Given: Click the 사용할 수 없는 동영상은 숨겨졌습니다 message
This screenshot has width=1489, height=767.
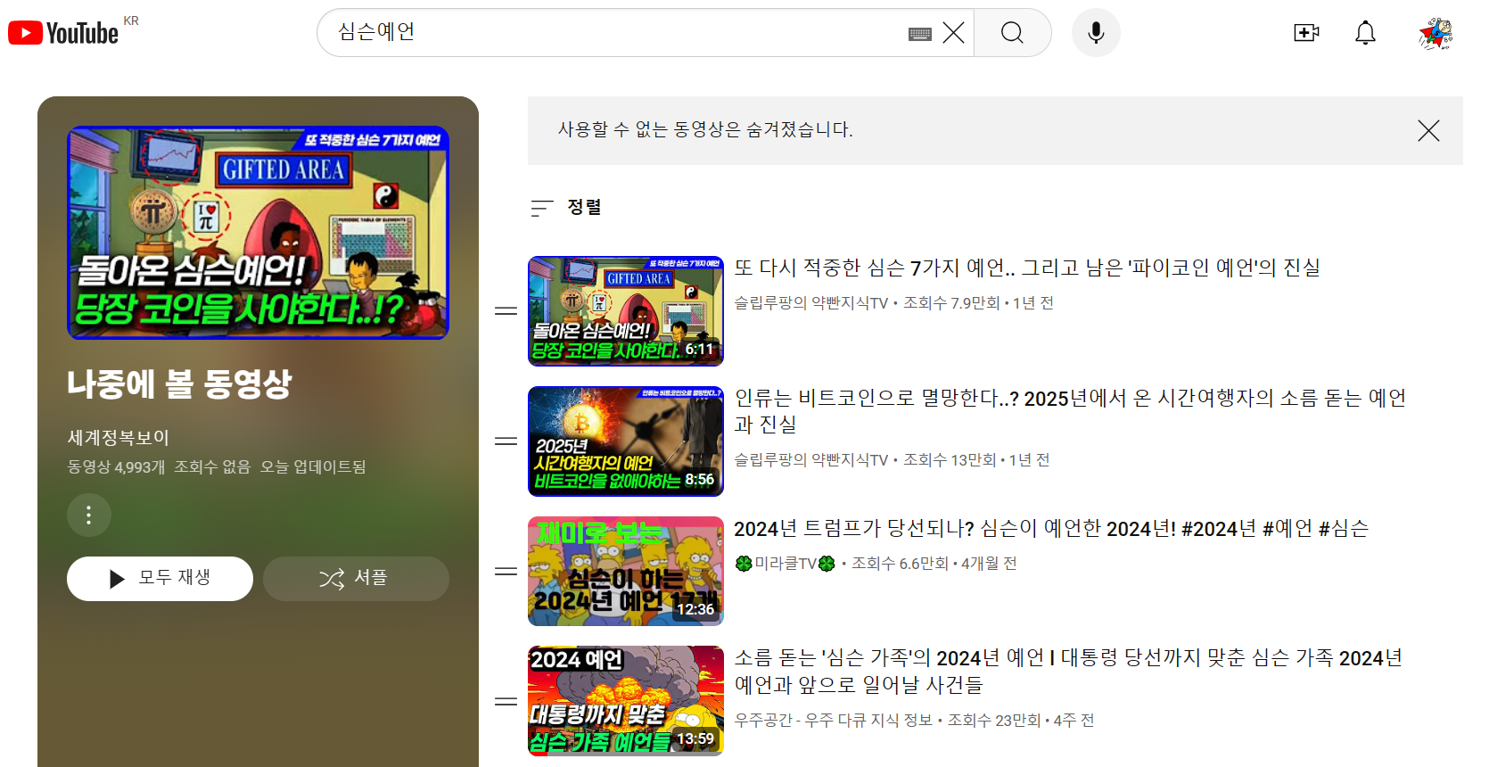Looking at the screenshot, I should click(705, 130).
